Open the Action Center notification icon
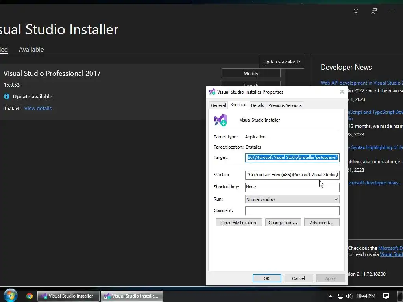This screenshot has width=403, height=302. coord(386,296)
